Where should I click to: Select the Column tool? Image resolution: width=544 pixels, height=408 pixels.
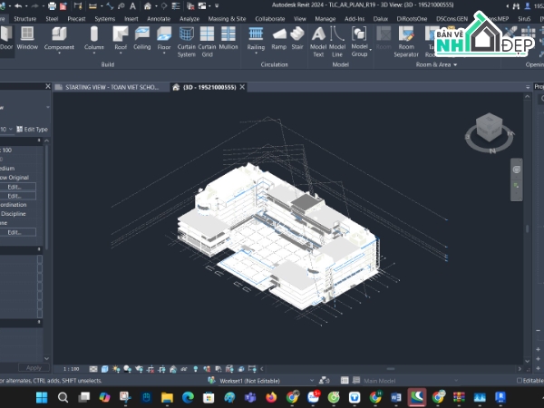click(94, 40)
